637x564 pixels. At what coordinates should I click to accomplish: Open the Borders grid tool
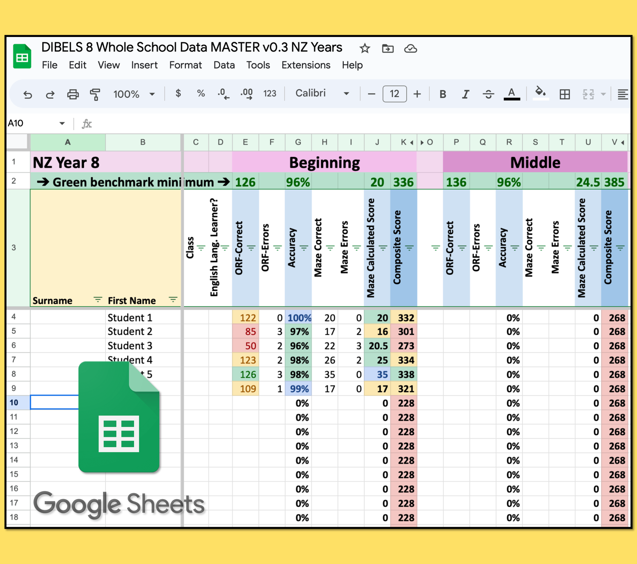coord(565,94)
